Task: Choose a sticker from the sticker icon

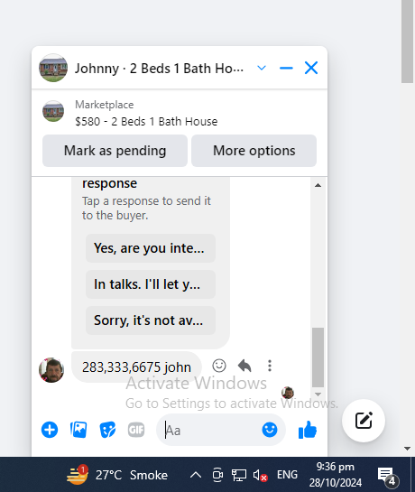Action: coord(107,430)
